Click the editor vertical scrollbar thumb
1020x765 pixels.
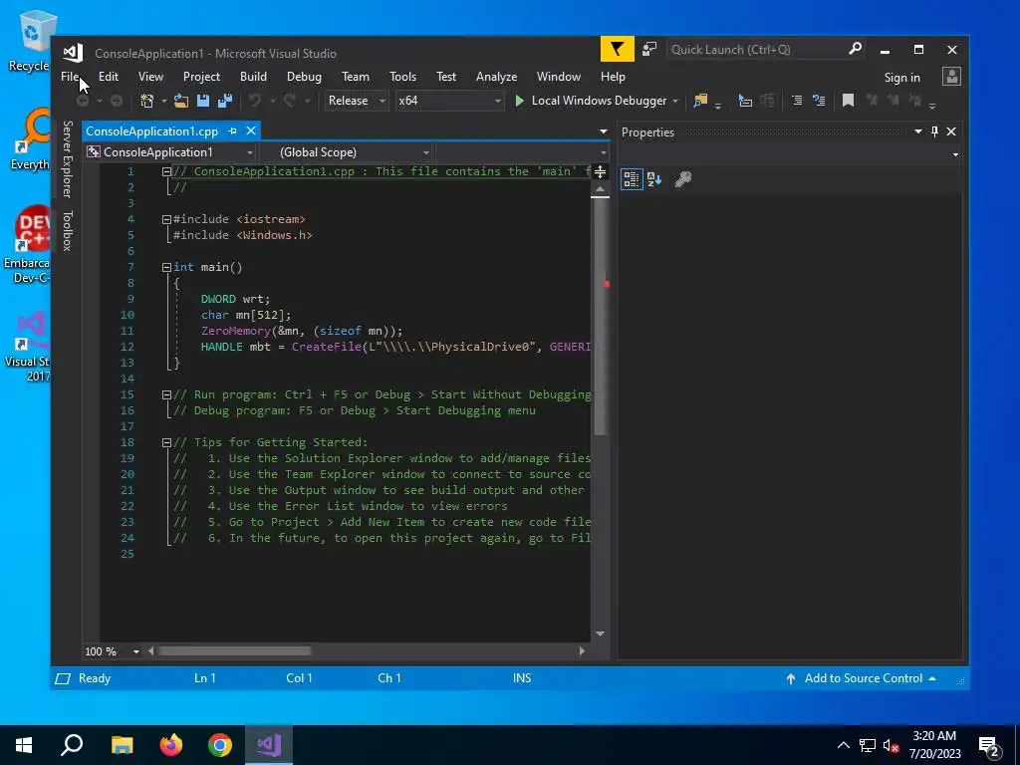[601, 317]
